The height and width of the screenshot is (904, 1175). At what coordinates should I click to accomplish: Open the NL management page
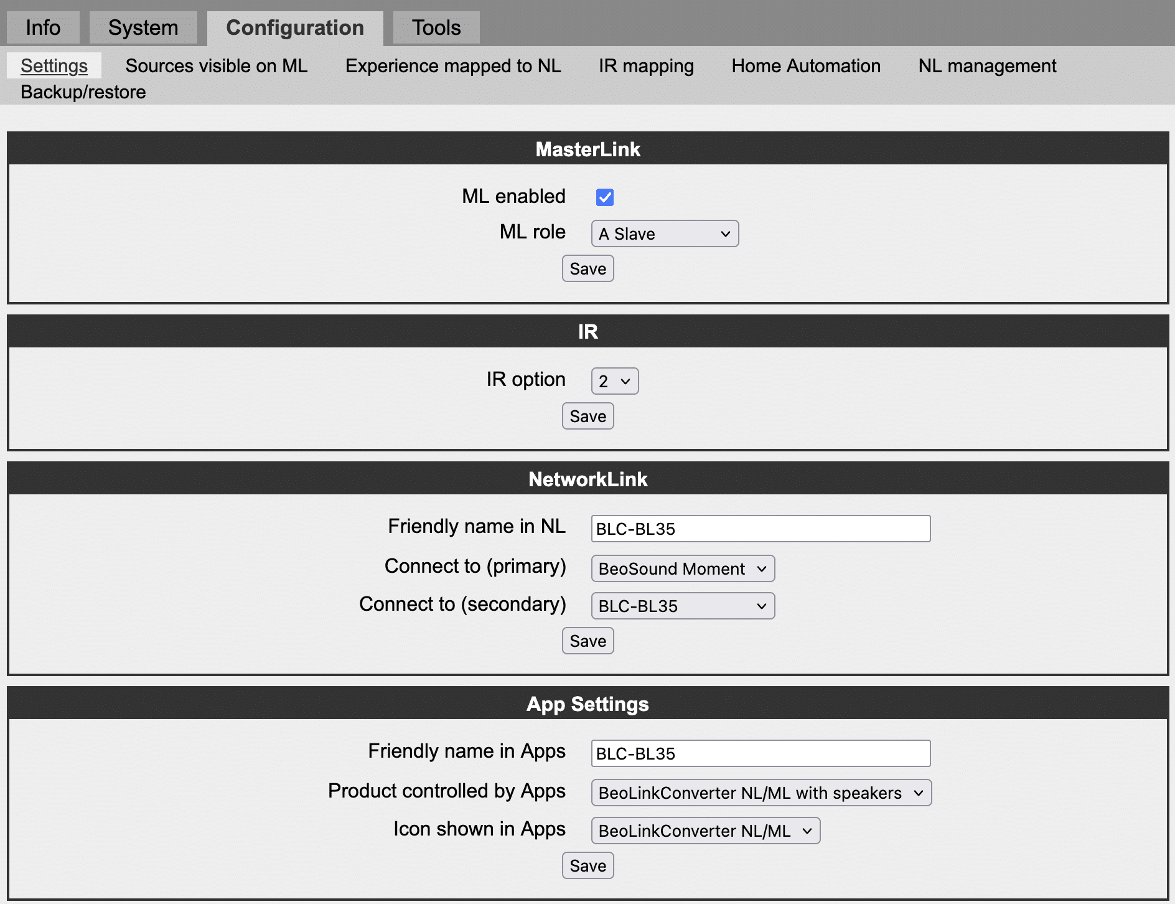pos(987,66)
